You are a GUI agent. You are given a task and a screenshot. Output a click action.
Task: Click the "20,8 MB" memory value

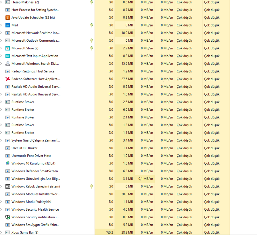[127, 194]
